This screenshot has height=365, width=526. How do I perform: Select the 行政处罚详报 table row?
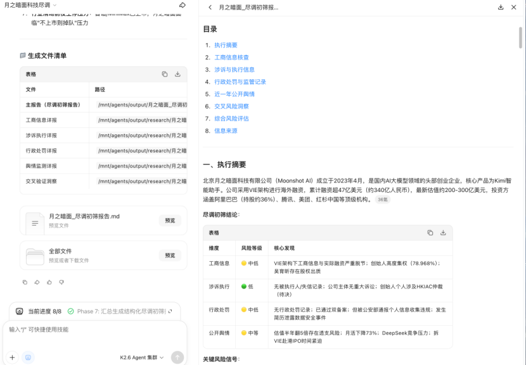click(103, 151)
